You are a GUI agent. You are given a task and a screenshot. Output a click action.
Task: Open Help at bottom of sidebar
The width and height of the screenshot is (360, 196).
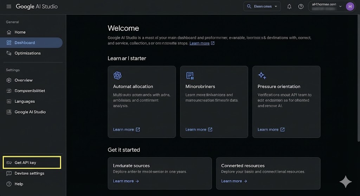(19, 184)
